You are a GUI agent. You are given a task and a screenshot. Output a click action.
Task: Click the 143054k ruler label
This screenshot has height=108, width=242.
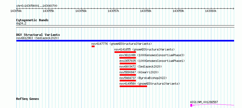(x=16, y=11)
